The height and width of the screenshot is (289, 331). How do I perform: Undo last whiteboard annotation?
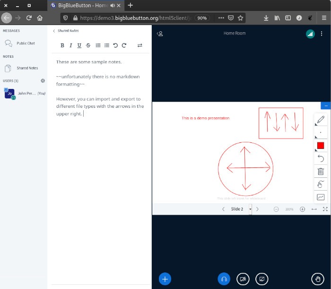pyautogui.click(x=321, y=158)
